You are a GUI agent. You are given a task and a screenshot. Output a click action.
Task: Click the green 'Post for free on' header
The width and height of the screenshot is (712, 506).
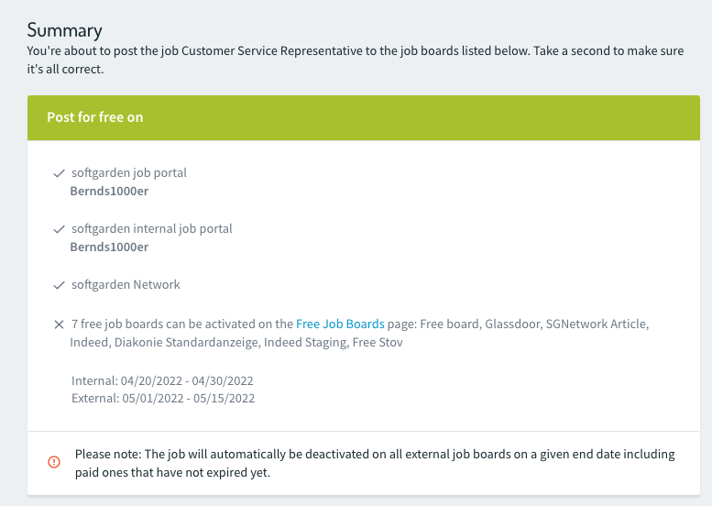point(364,117)
